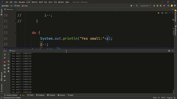Click cursor position 26:20 in status bar

155,98
